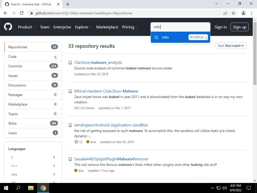
Task: Open the Team nav link
Action: [x=45, y=27]
